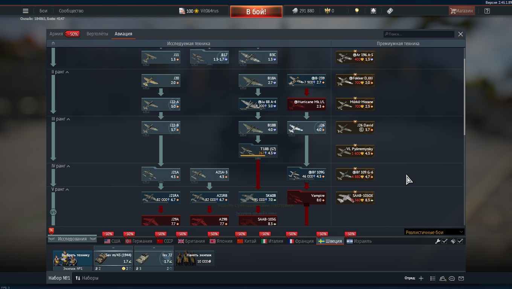Select the Франция nation tab
Screen dimensions: 512x289
point(301,241)
